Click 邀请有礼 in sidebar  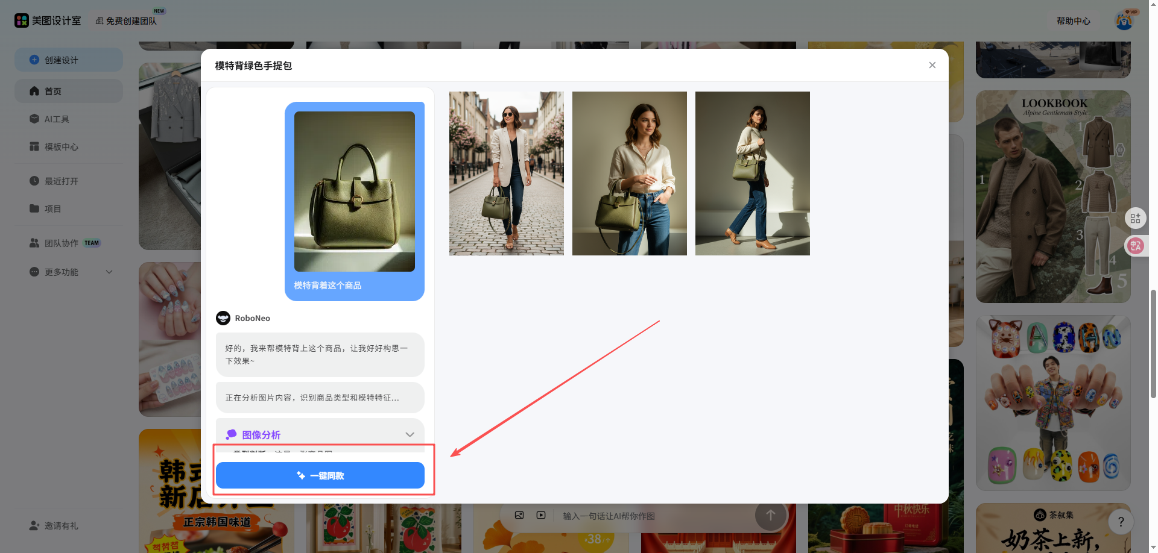click(69, 525)
